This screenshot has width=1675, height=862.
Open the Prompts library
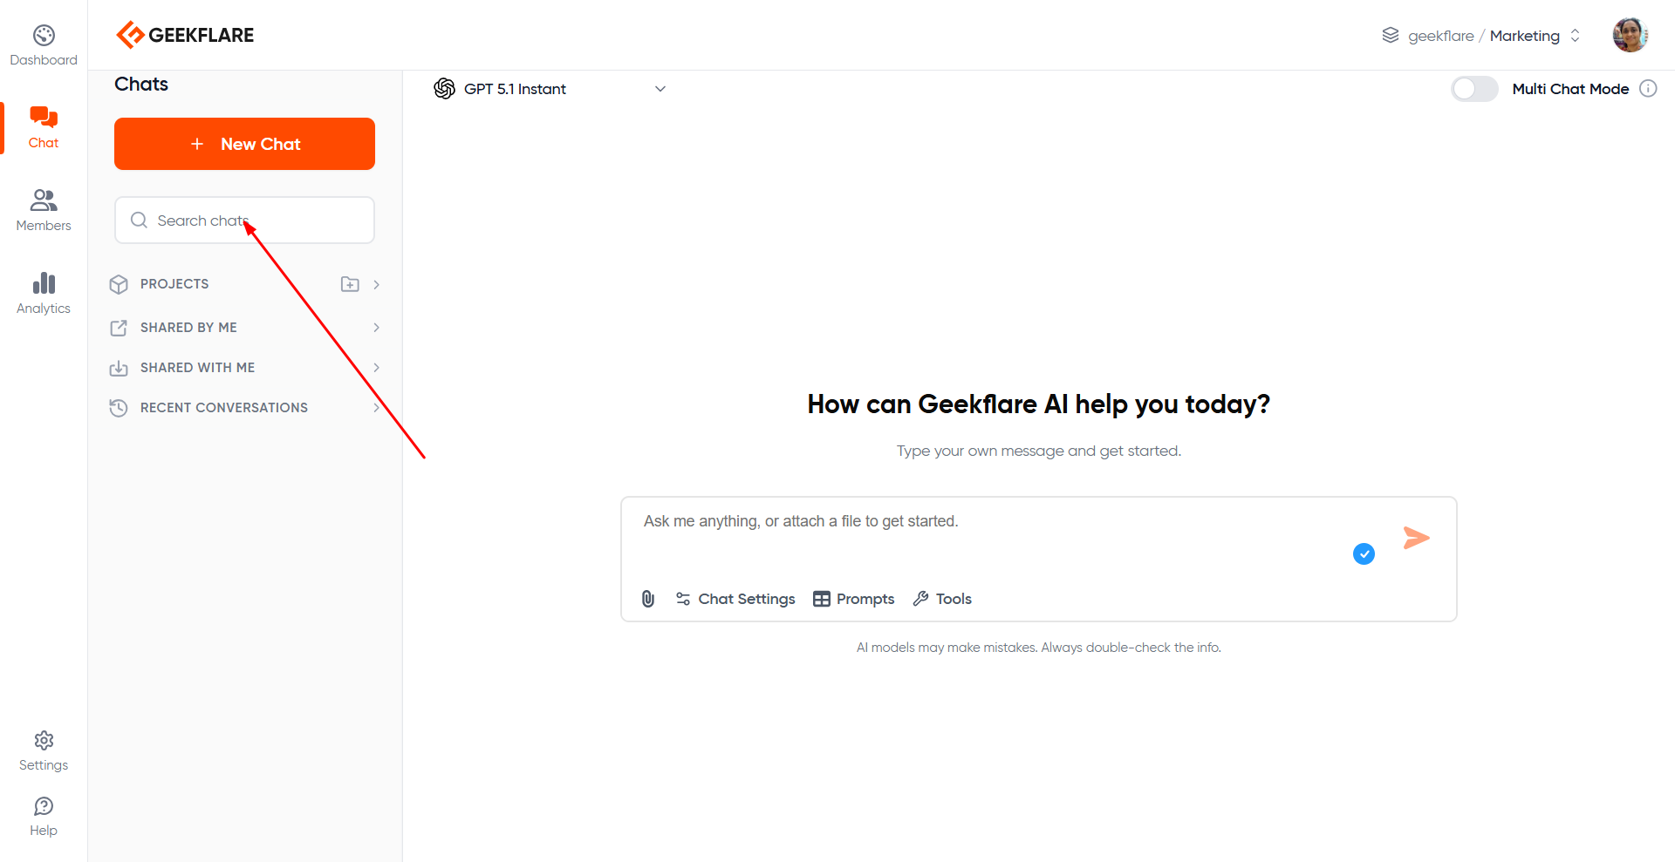coord(853,599)
